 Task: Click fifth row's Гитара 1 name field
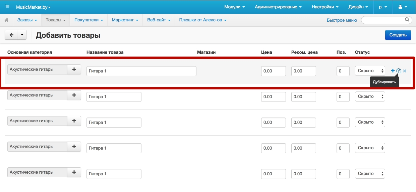114,174
